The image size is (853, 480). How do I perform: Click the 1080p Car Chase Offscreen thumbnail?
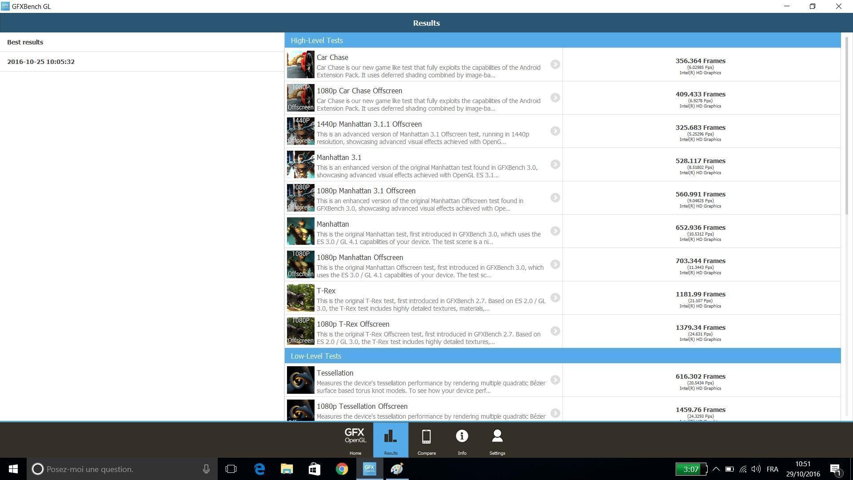click(x=300, y=98)
